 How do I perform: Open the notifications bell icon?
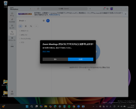pos(104,9)
